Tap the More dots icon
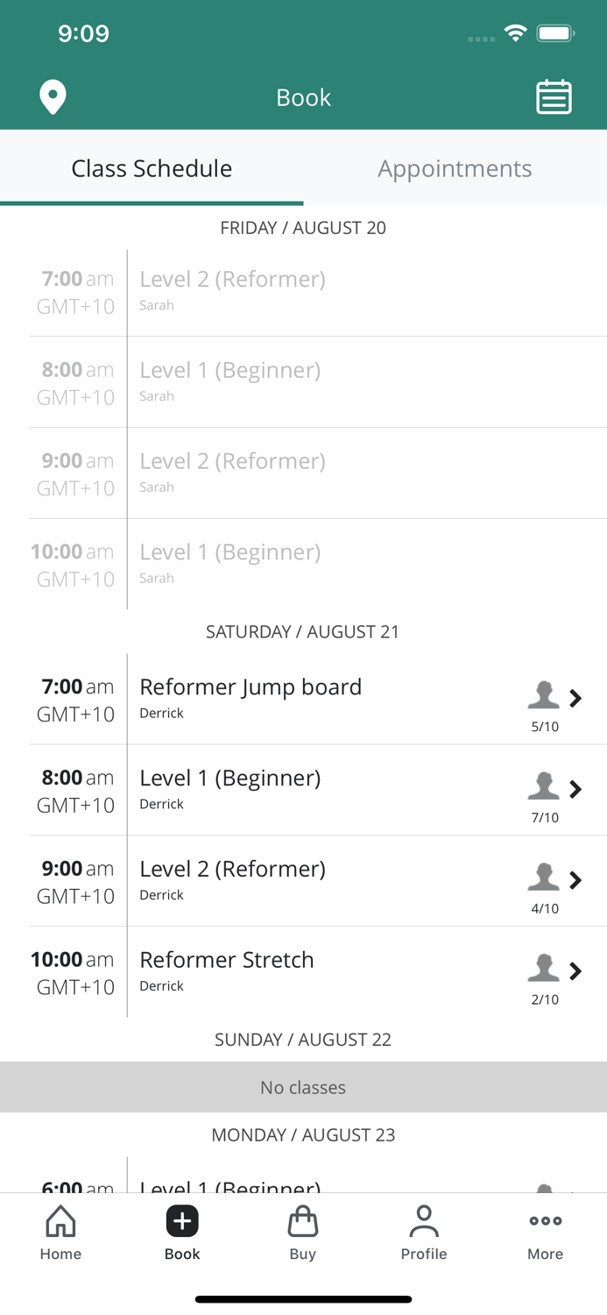Viewport: 607px width, 1315px height. click(x=545, y=1221)
